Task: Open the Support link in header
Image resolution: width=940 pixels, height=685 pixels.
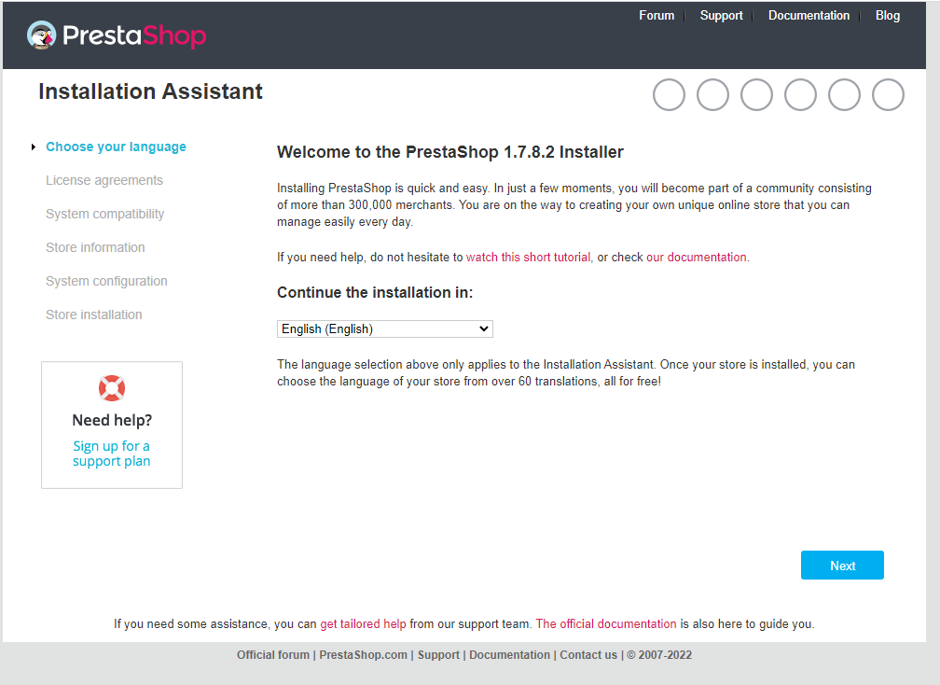Action: (x=721, y=16)
